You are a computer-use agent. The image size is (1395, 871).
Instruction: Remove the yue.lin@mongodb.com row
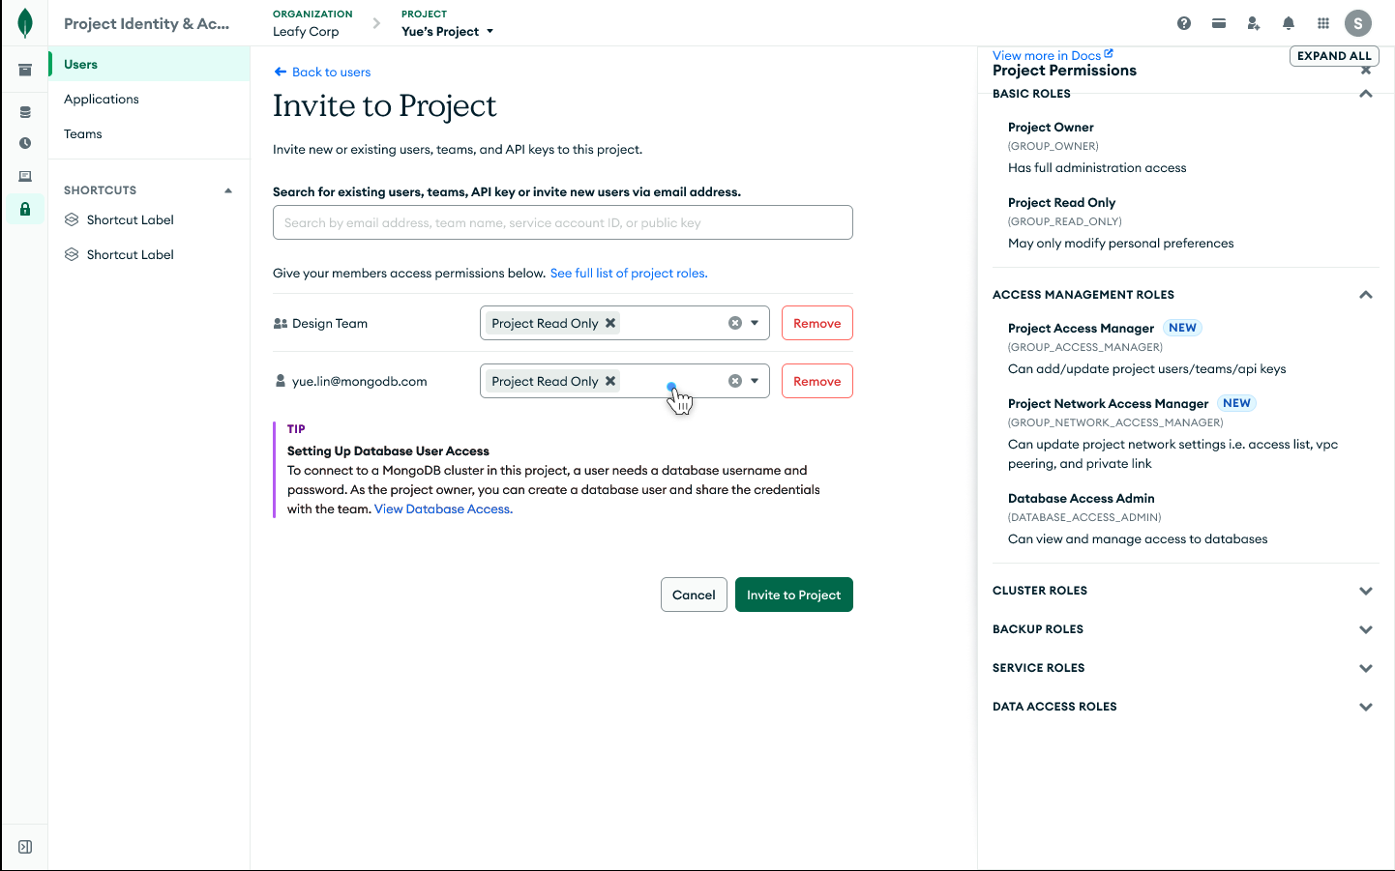(x=817, y=381)
